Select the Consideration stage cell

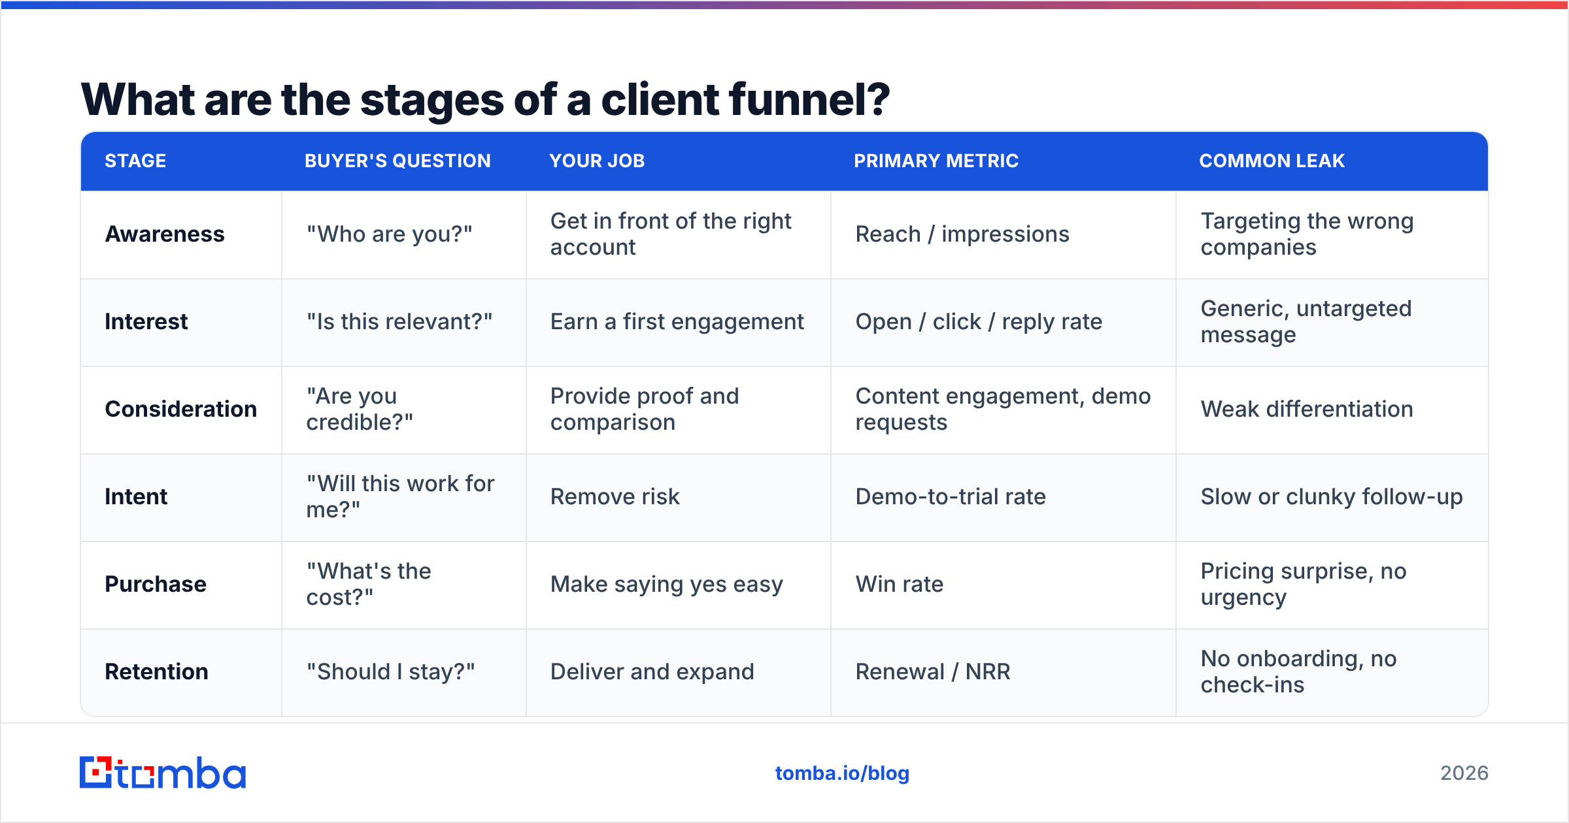(181, 409)
